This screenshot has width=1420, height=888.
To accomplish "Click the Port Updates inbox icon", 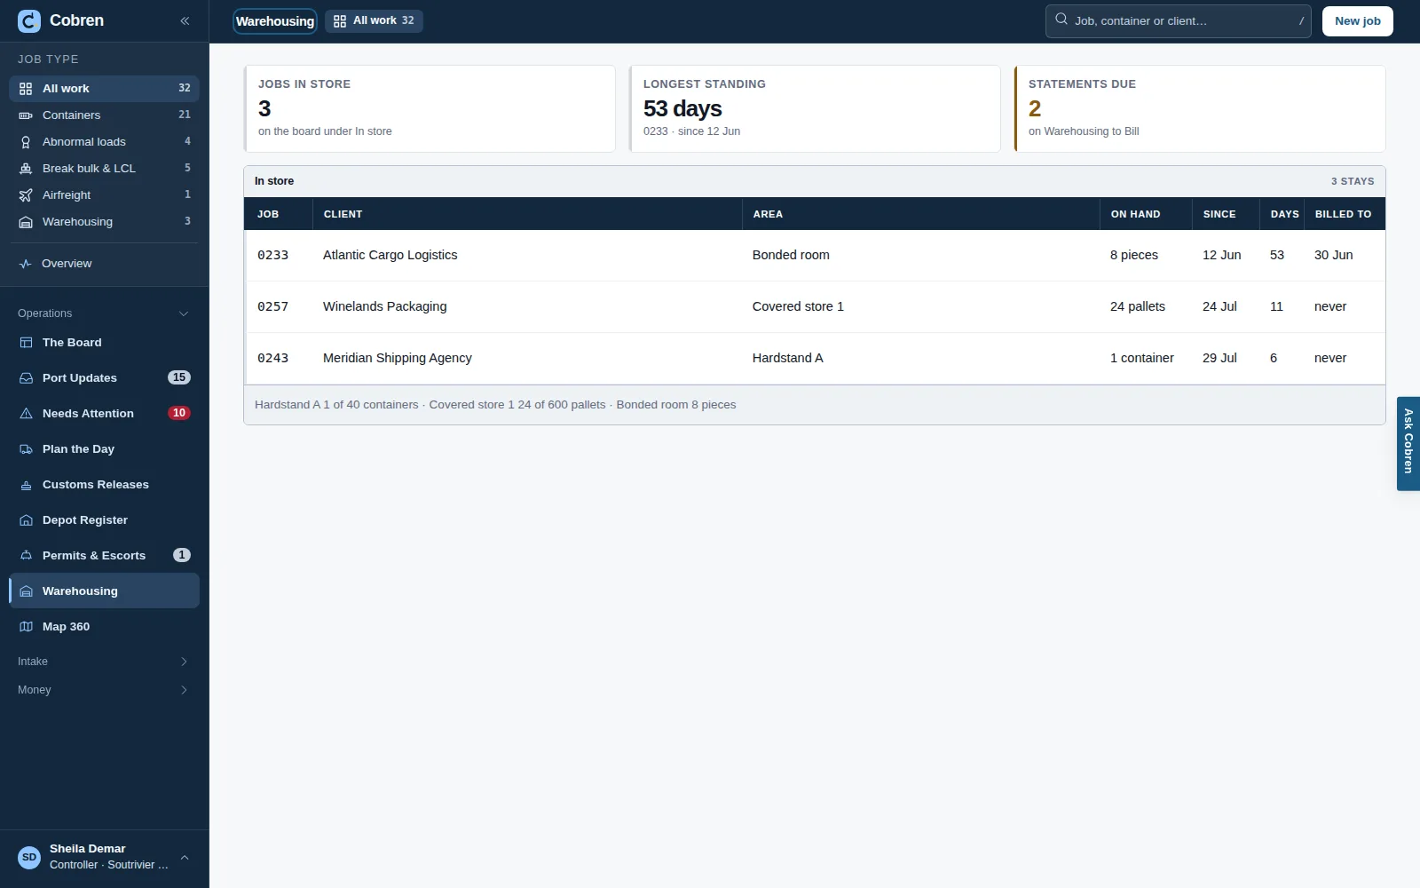I will 26,378.
